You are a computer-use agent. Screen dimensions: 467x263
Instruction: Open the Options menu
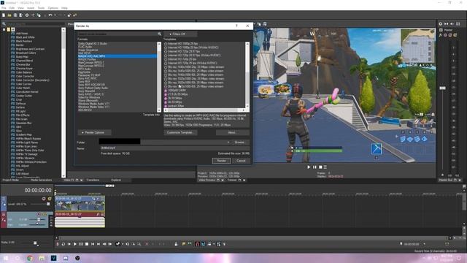coord(53,8)
